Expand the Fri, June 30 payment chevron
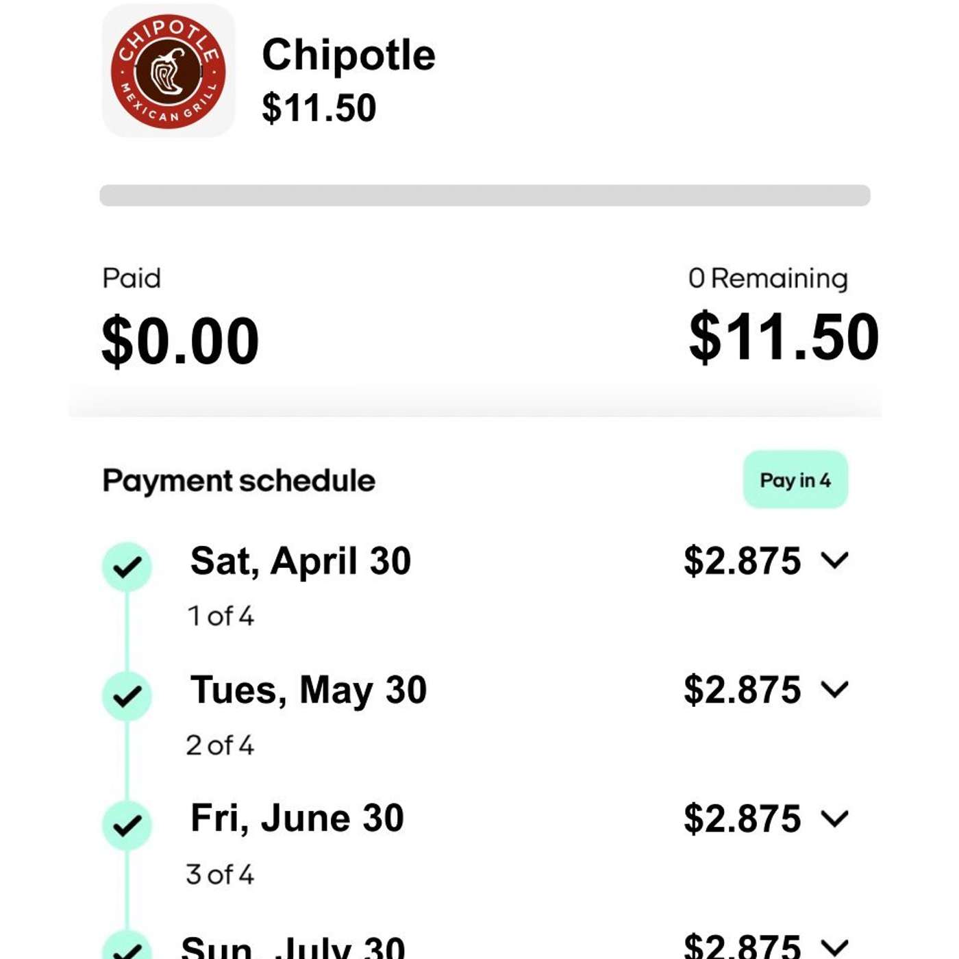 click(x=834, y=818)
